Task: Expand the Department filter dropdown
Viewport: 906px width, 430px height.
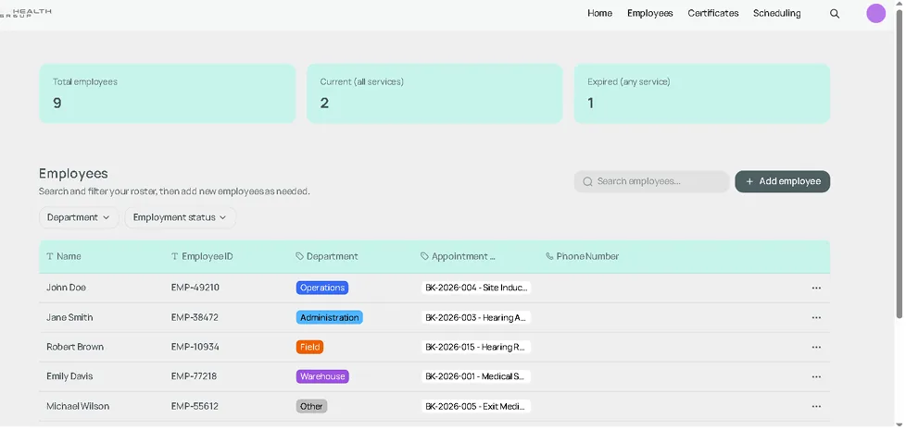Action: click(x=79, y=217)
